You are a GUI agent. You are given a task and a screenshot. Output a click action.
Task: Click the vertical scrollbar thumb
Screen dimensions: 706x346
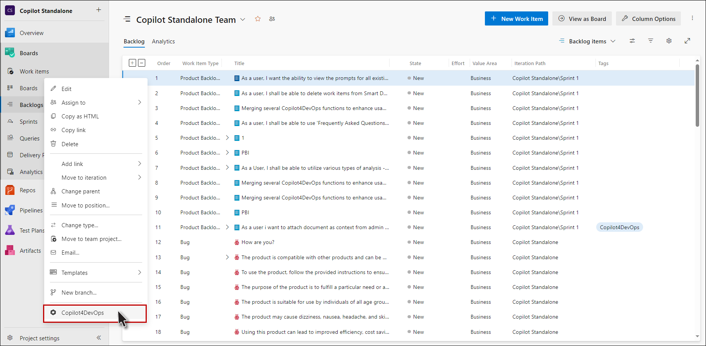(x=697, y=95)
